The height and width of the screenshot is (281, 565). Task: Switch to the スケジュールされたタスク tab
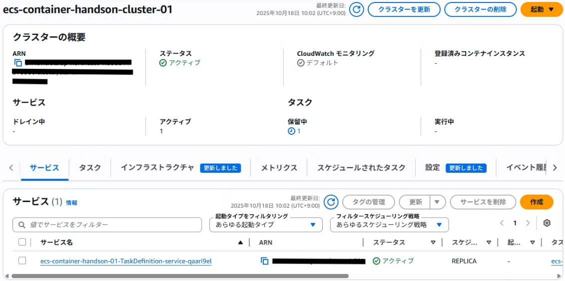[x=361, y=168]
